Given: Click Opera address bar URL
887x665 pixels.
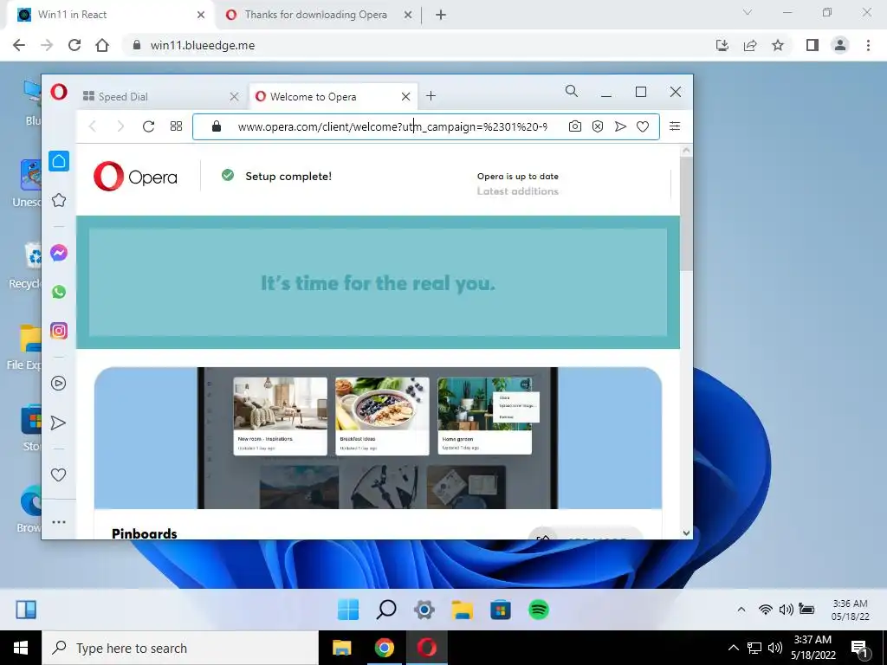Looking at the screenshot, I should [392, 126].
